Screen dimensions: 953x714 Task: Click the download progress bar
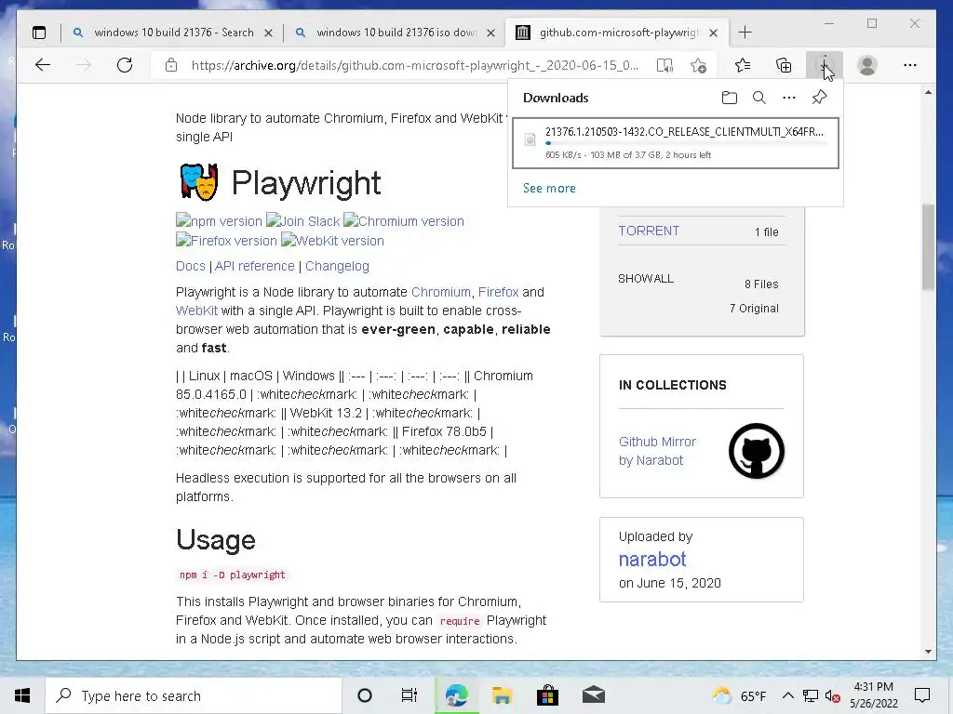(x=687, y=143)
